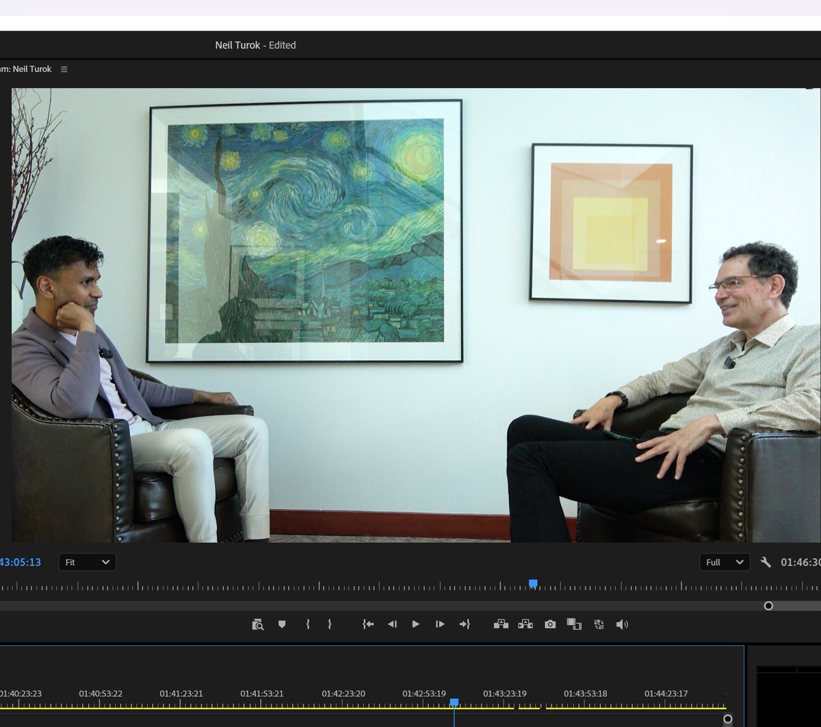Click timeline ruler at 01:43:23:19
The image size is (821, 727).
[x=505, y=694]
